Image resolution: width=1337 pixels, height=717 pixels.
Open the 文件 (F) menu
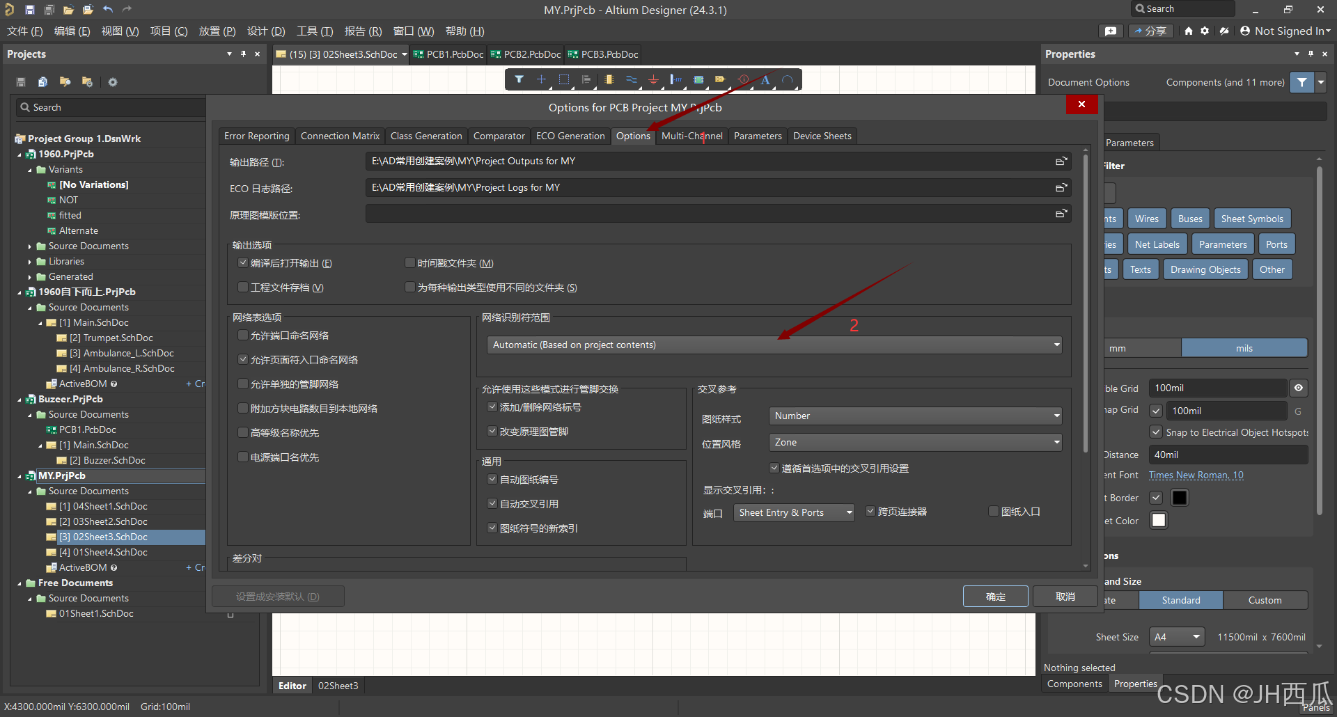(25, 31)
